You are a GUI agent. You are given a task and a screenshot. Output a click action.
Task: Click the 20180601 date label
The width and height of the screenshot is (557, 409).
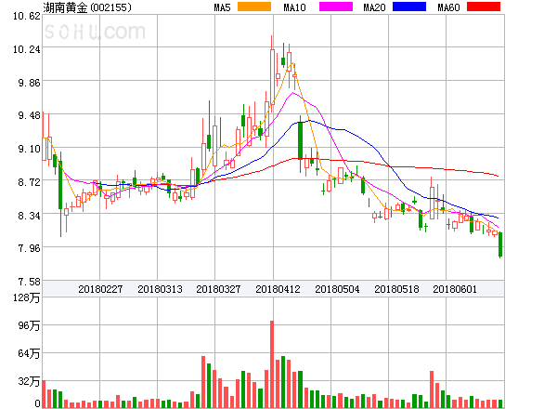(x=455, y=289)
